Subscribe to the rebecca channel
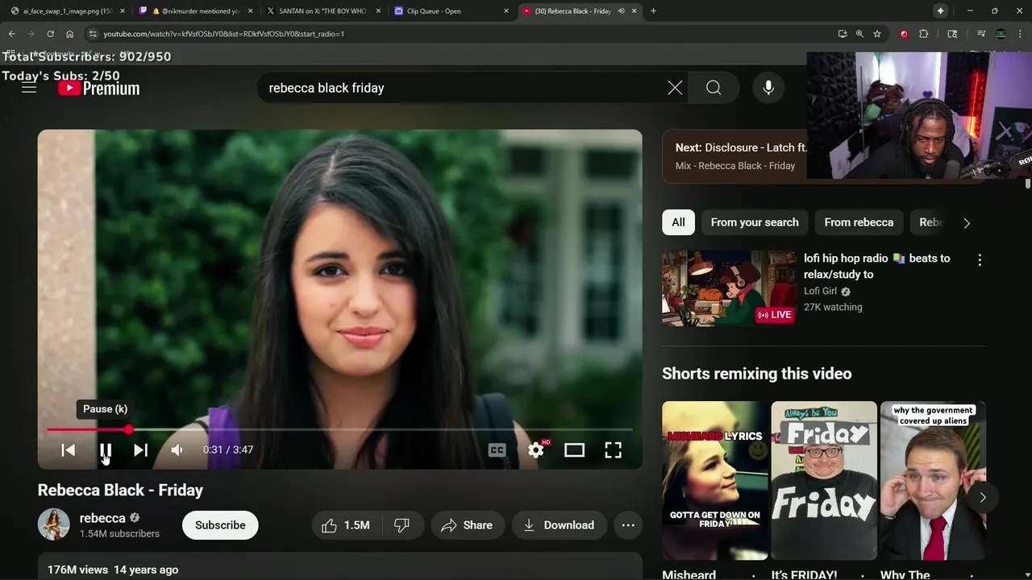 pos(220,525)
